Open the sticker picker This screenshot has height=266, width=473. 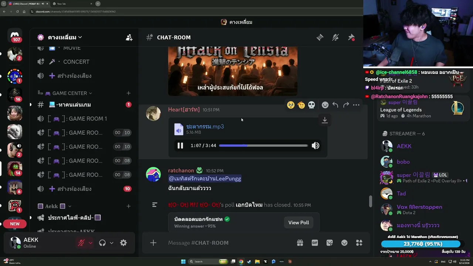[330, 243]
